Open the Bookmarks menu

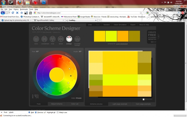click(24, 9)
